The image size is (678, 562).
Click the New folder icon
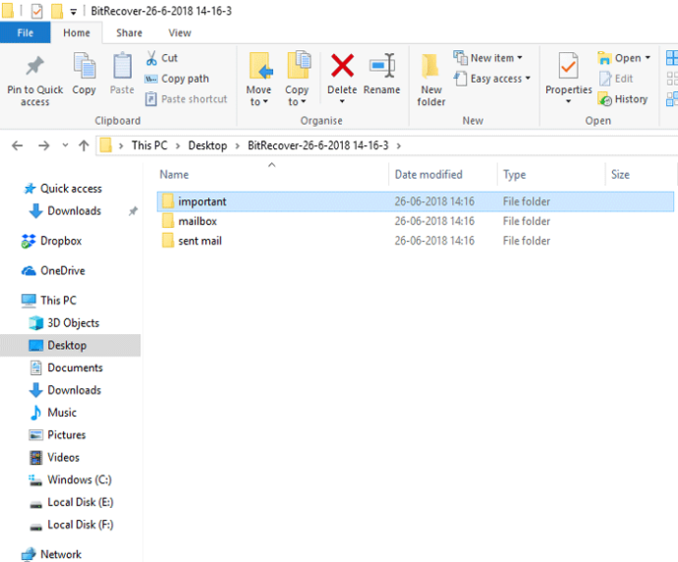tap(430, 66)
